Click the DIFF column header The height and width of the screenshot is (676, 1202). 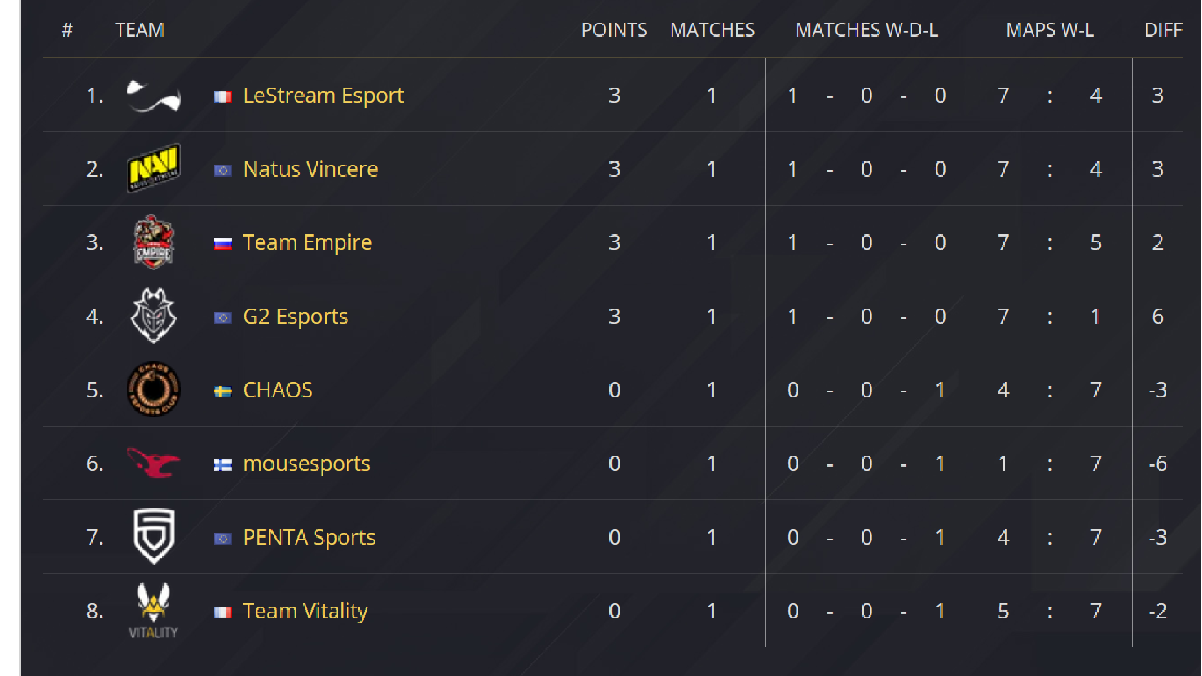(1163, 30)
